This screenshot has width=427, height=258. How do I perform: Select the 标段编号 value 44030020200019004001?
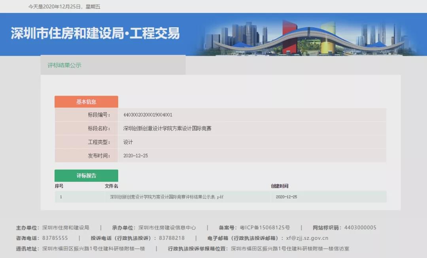click(x=148, y=115)
